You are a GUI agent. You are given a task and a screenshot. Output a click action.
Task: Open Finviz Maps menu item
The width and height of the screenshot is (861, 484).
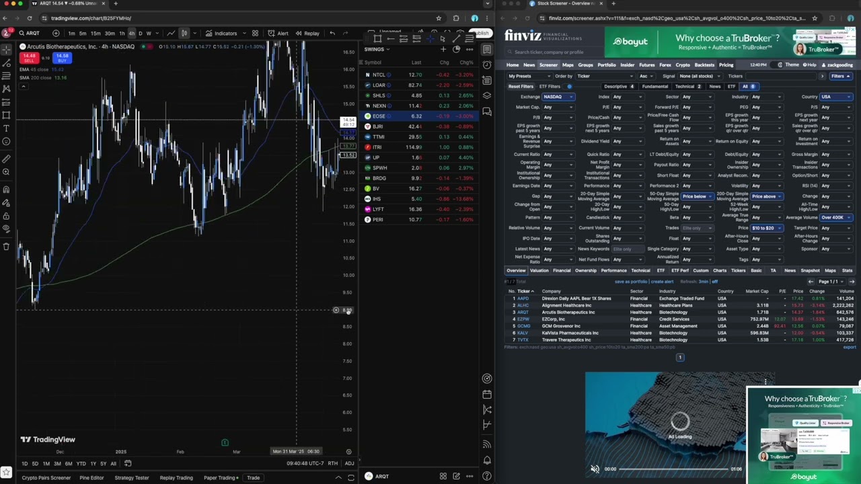568,65
